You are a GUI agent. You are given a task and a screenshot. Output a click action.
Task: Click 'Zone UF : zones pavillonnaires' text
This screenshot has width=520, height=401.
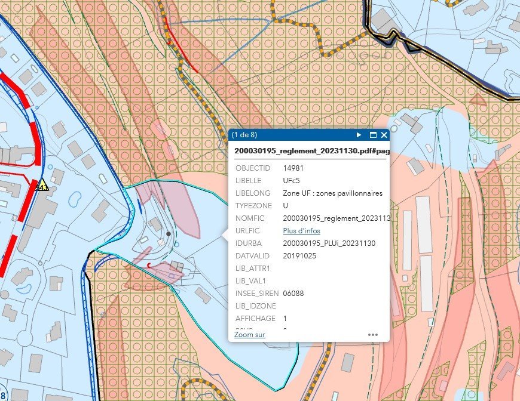pyautogui.click(x=332, y=193)
